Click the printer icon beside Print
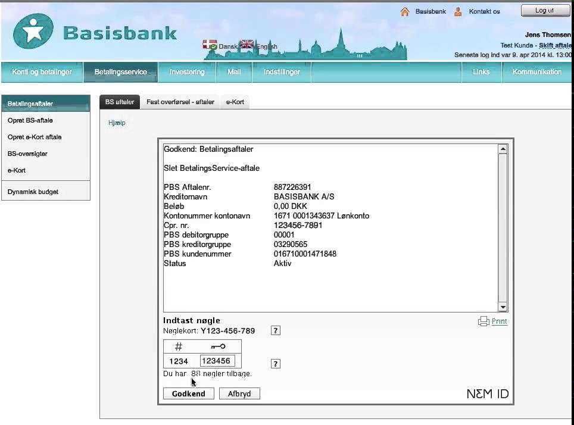 click(x=483, y=321)
